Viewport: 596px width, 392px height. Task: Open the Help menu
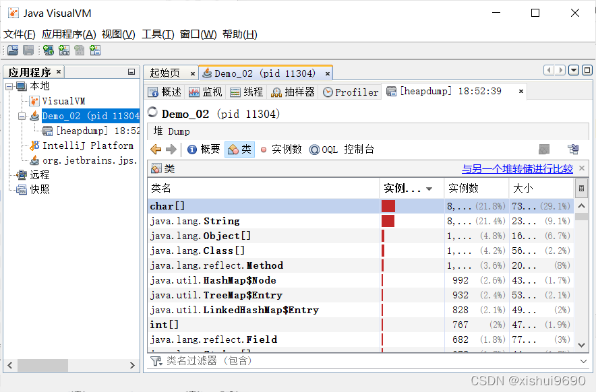[x=240, y=34]
